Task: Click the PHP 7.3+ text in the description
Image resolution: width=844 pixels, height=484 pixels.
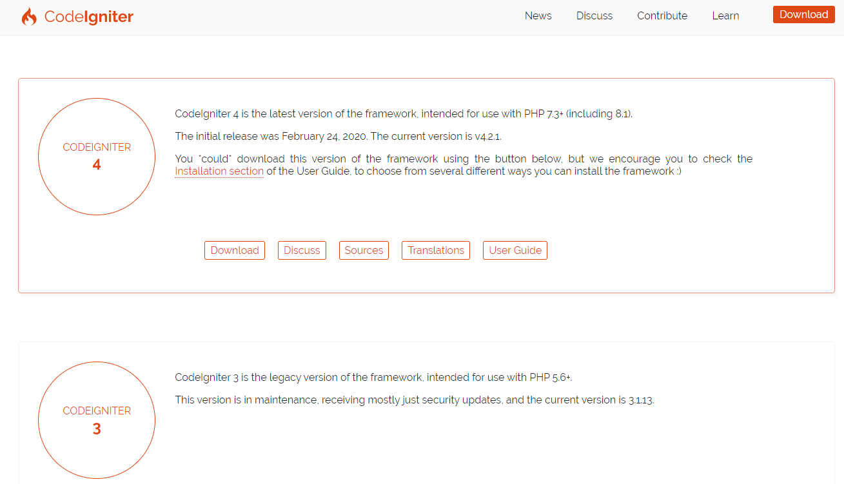Action: click(x=542, y=113)
